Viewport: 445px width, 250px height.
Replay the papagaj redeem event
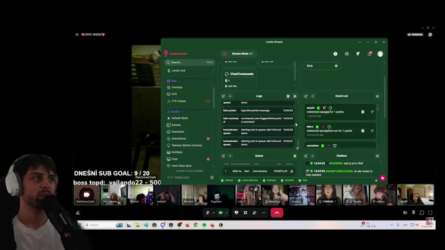pyautogui.click(x=372, y=112)
